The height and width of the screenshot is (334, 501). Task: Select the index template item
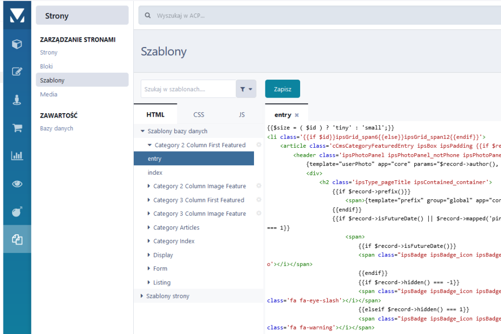coord(155,173)
